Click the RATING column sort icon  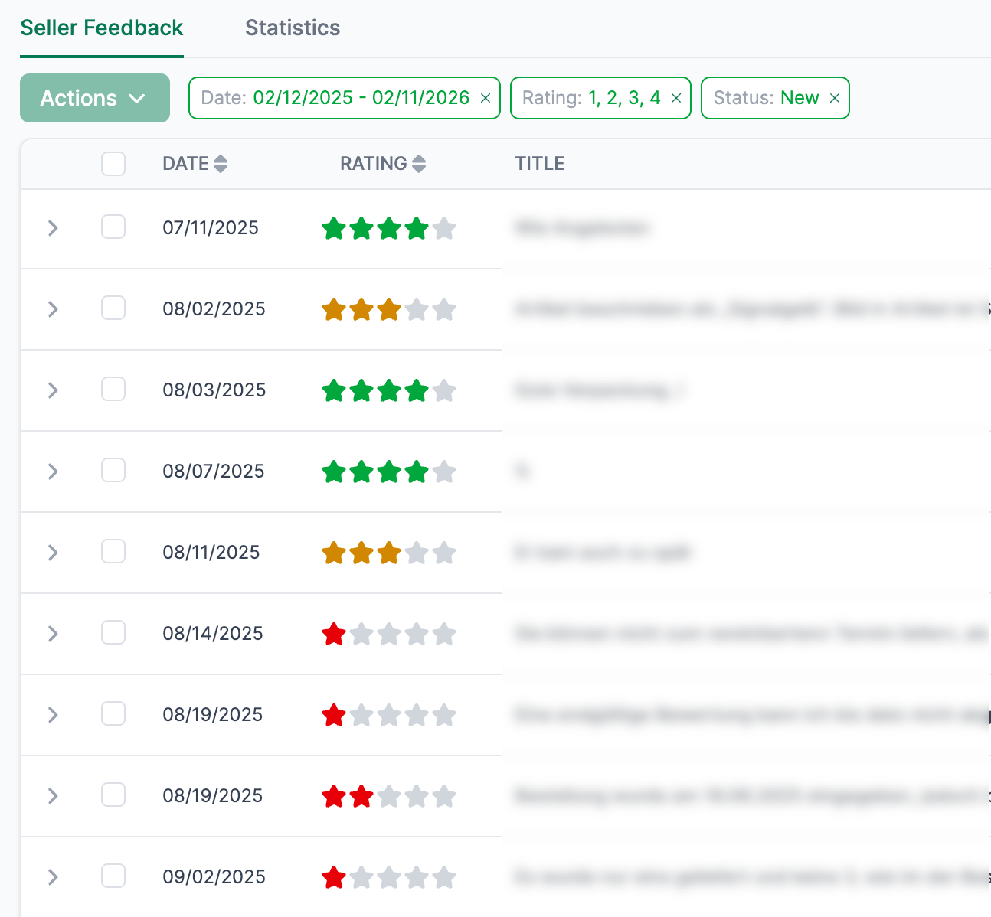[419, 163]
